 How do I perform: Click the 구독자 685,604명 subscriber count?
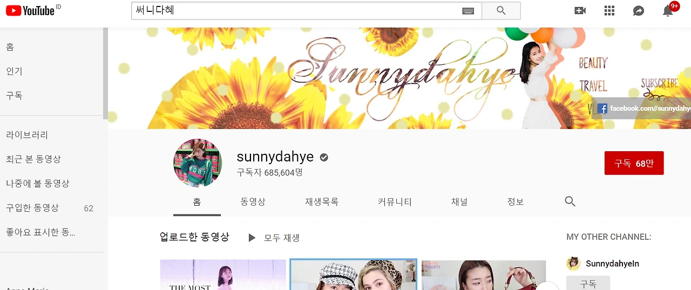[269, 173]
